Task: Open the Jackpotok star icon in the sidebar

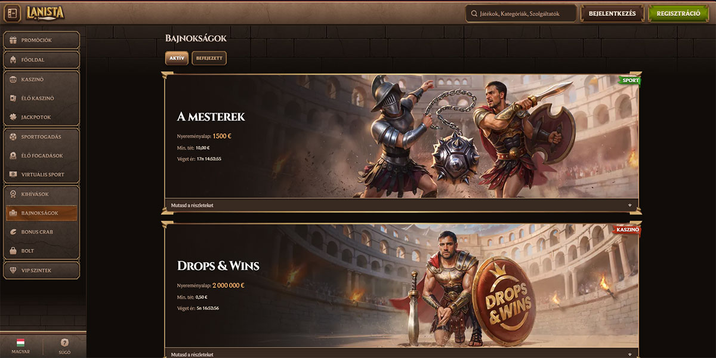Action: [x=13, y=117]
